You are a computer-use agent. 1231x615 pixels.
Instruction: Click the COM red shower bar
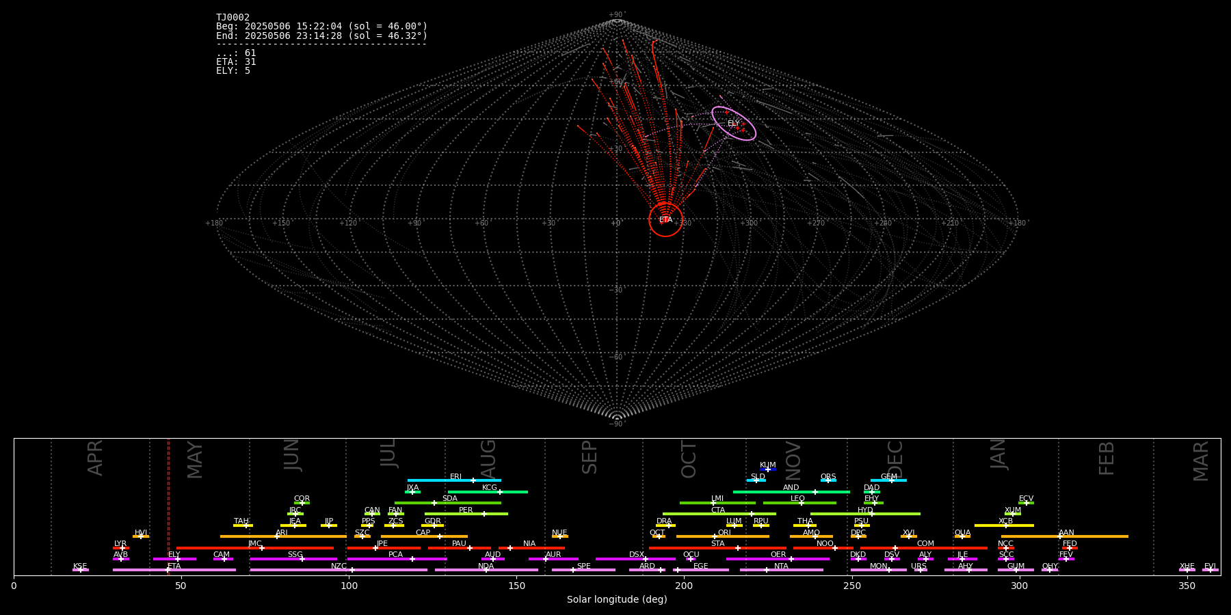click(925, 547)
